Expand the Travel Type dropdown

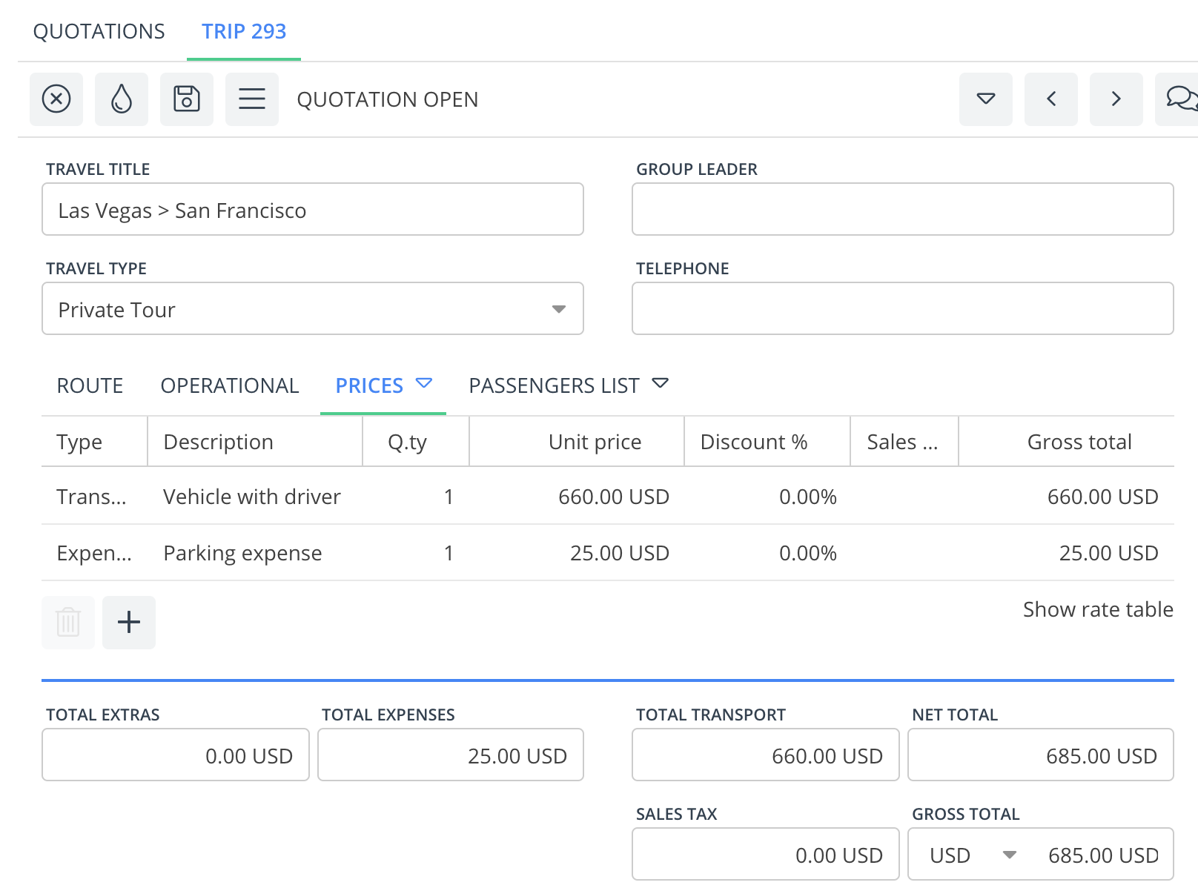(x=558, y=309)
